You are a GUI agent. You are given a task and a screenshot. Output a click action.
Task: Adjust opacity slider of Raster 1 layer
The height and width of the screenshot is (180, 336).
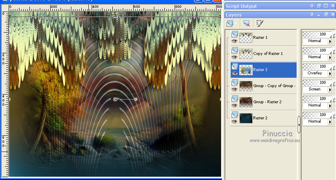(317, 34)
